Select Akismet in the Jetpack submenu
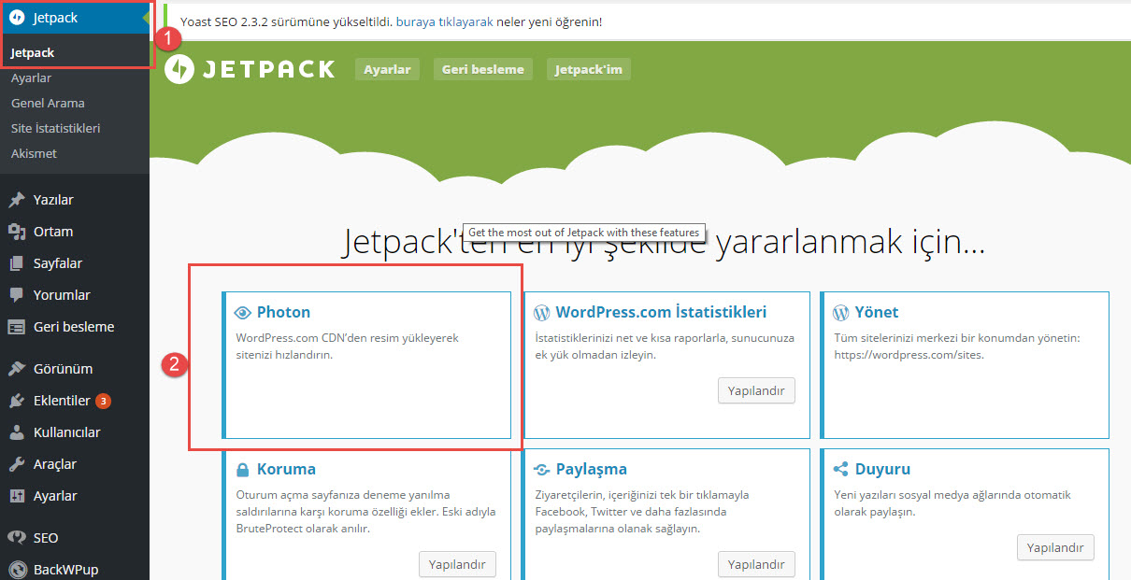1131x580 pixels. (34, 153)
